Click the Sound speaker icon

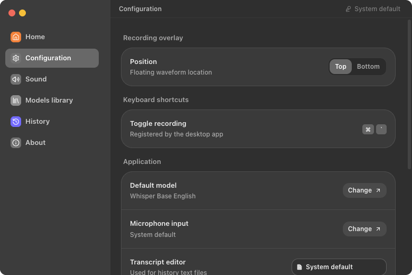tap(16, 79)
